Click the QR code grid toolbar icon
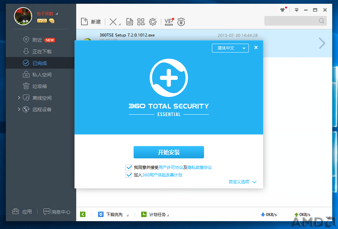Image resolution: width=338 pixels, height=229 pixels. [x=141, y=22]
